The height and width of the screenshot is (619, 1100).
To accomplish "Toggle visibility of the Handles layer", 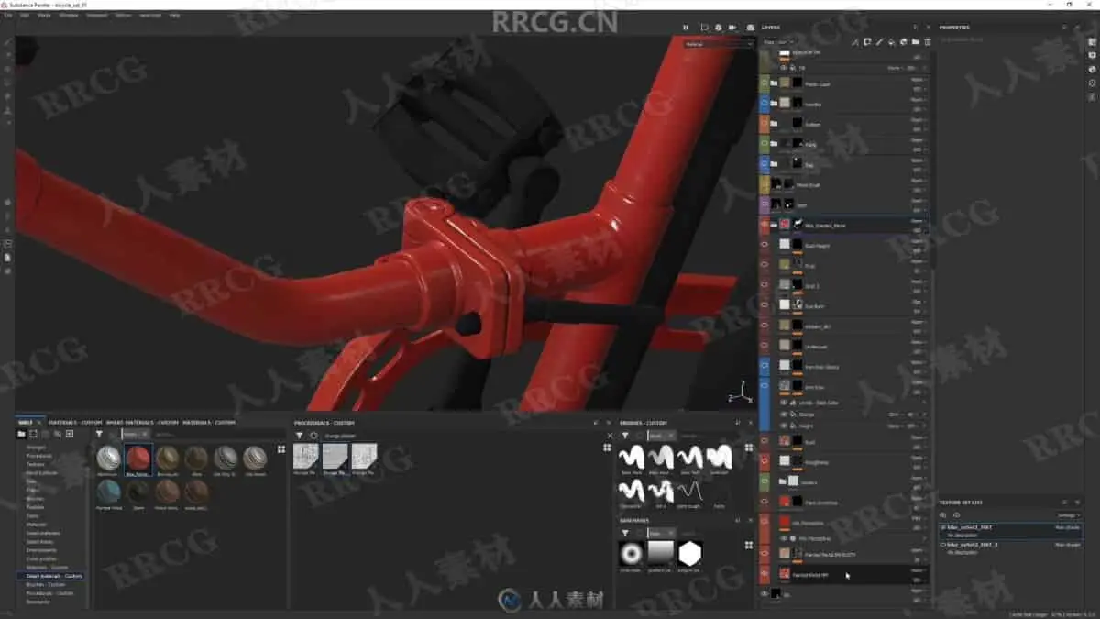I will 764,104.
